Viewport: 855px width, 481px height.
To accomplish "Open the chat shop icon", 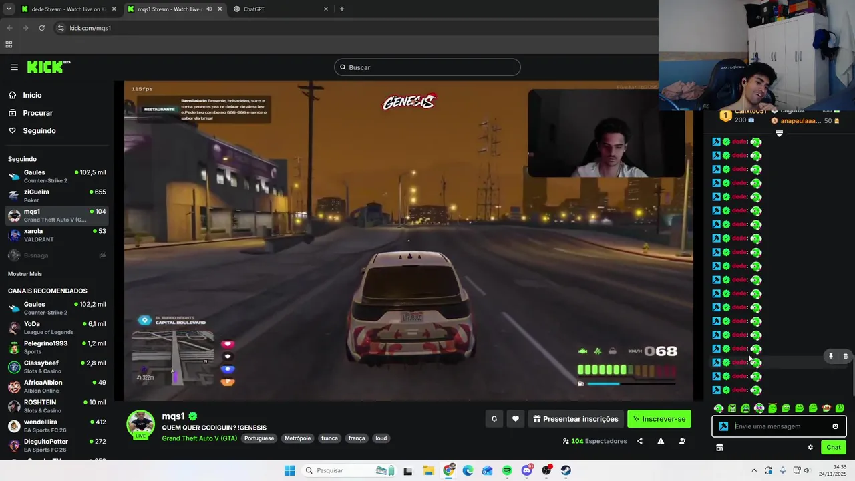I will (719, 448).
